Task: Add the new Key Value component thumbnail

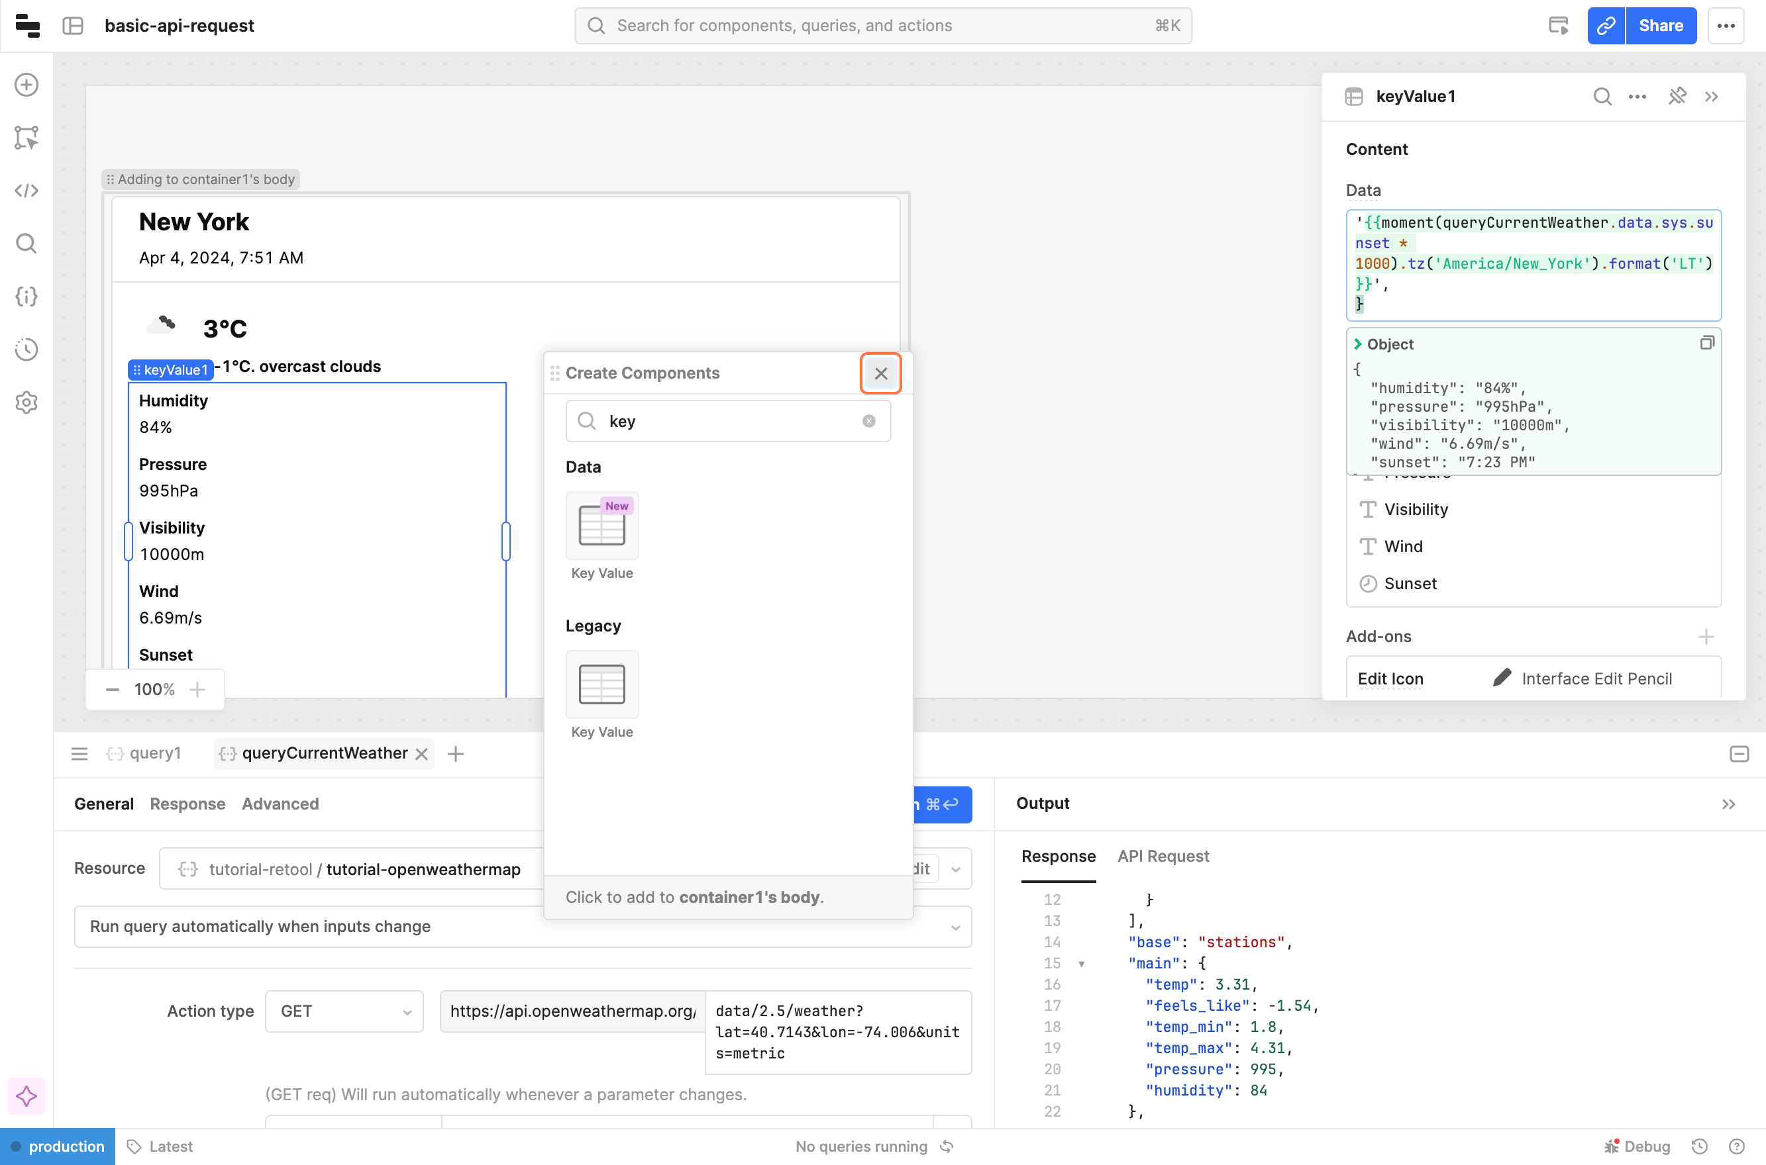Action: [x=601, y=526]
